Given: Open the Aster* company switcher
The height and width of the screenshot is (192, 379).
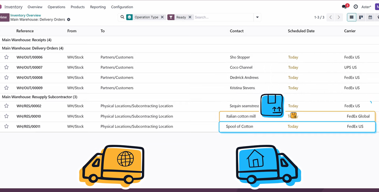Looking at the screenshot, I should [366, 7].
